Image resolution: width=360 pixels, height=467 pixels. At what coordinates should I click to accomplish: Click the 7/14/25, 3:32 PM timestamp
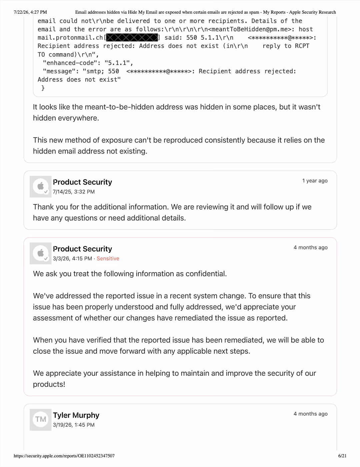pyautogui.click(x=74, y=192)
